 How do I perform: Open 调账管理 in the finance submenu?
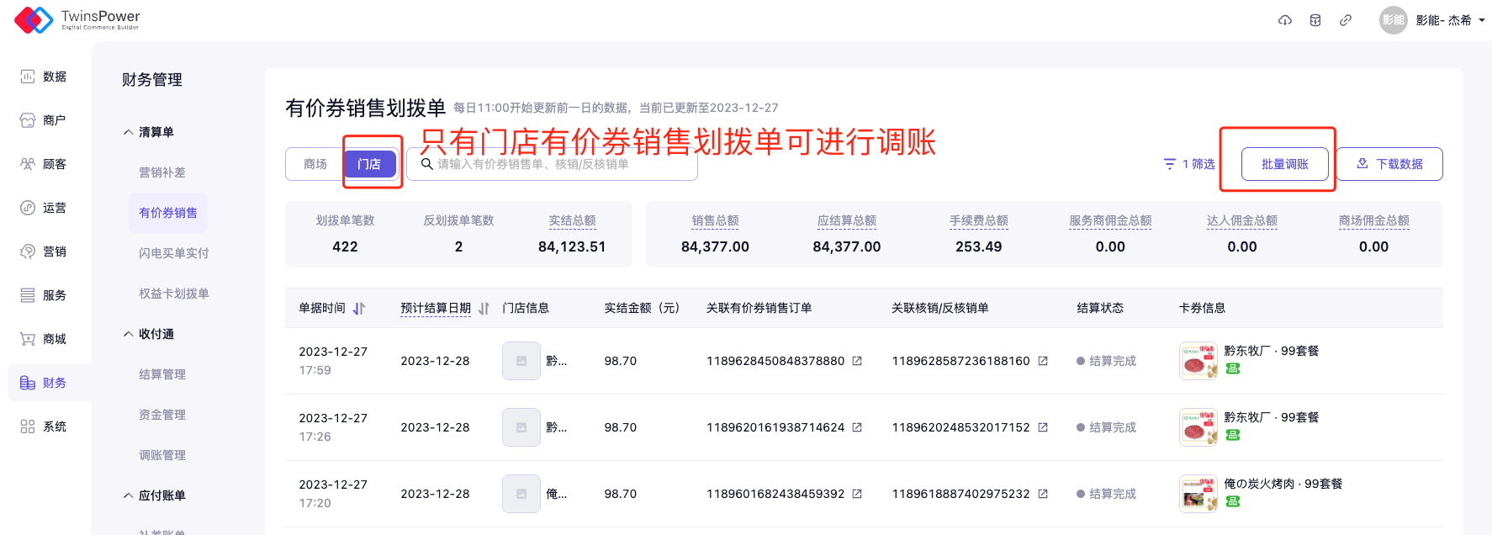click(x=162, y=455)
